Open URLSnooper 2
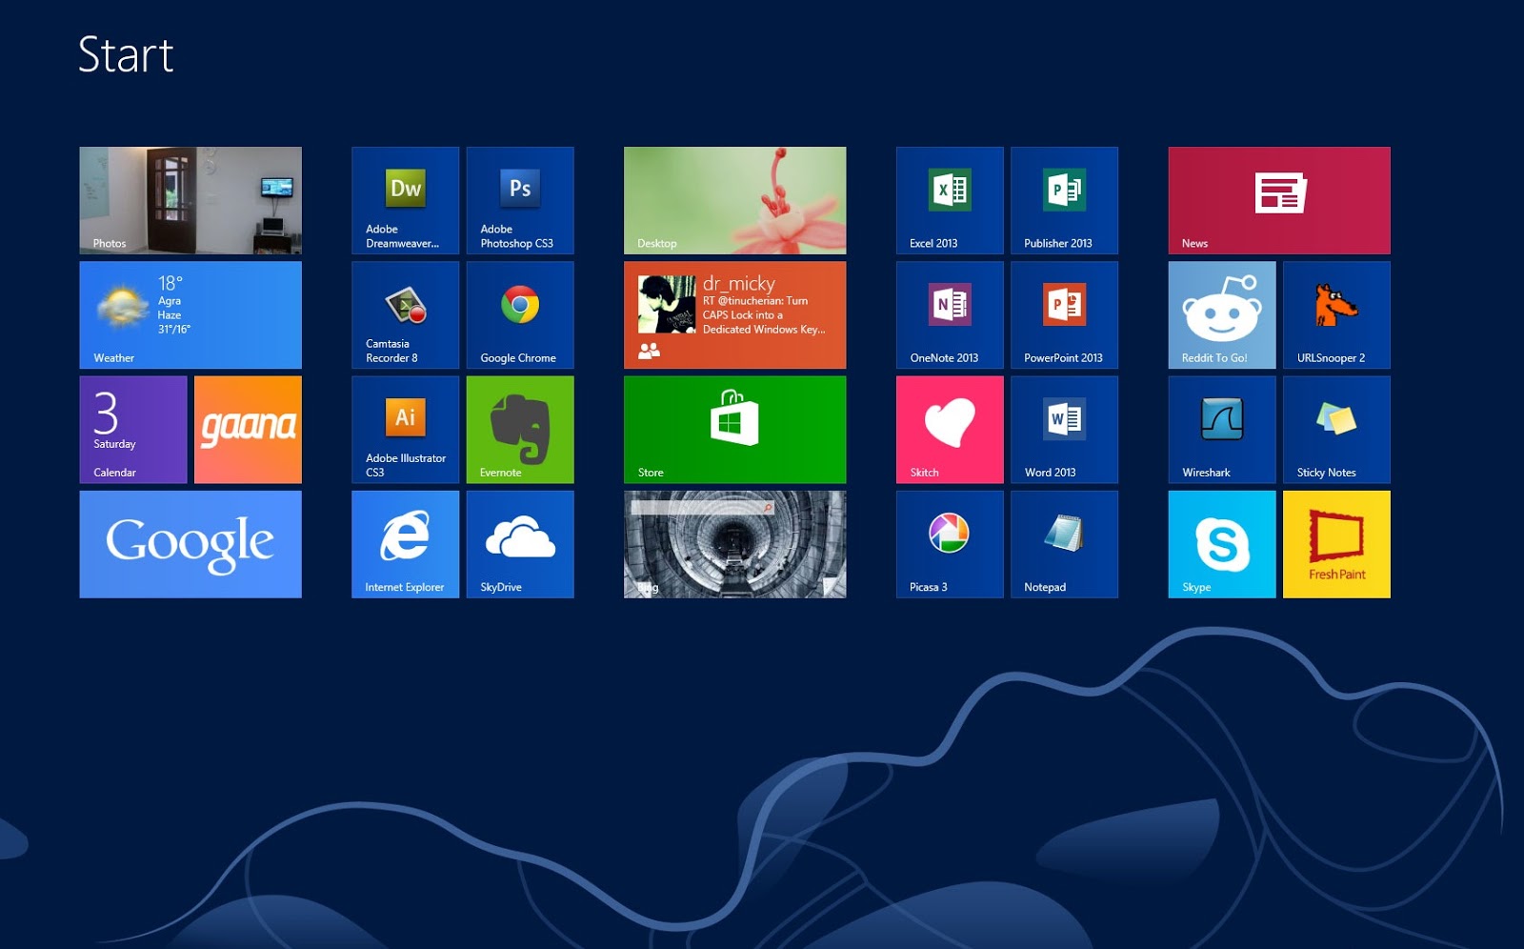Screen dimensions: 1524x949 (1336, 314)
